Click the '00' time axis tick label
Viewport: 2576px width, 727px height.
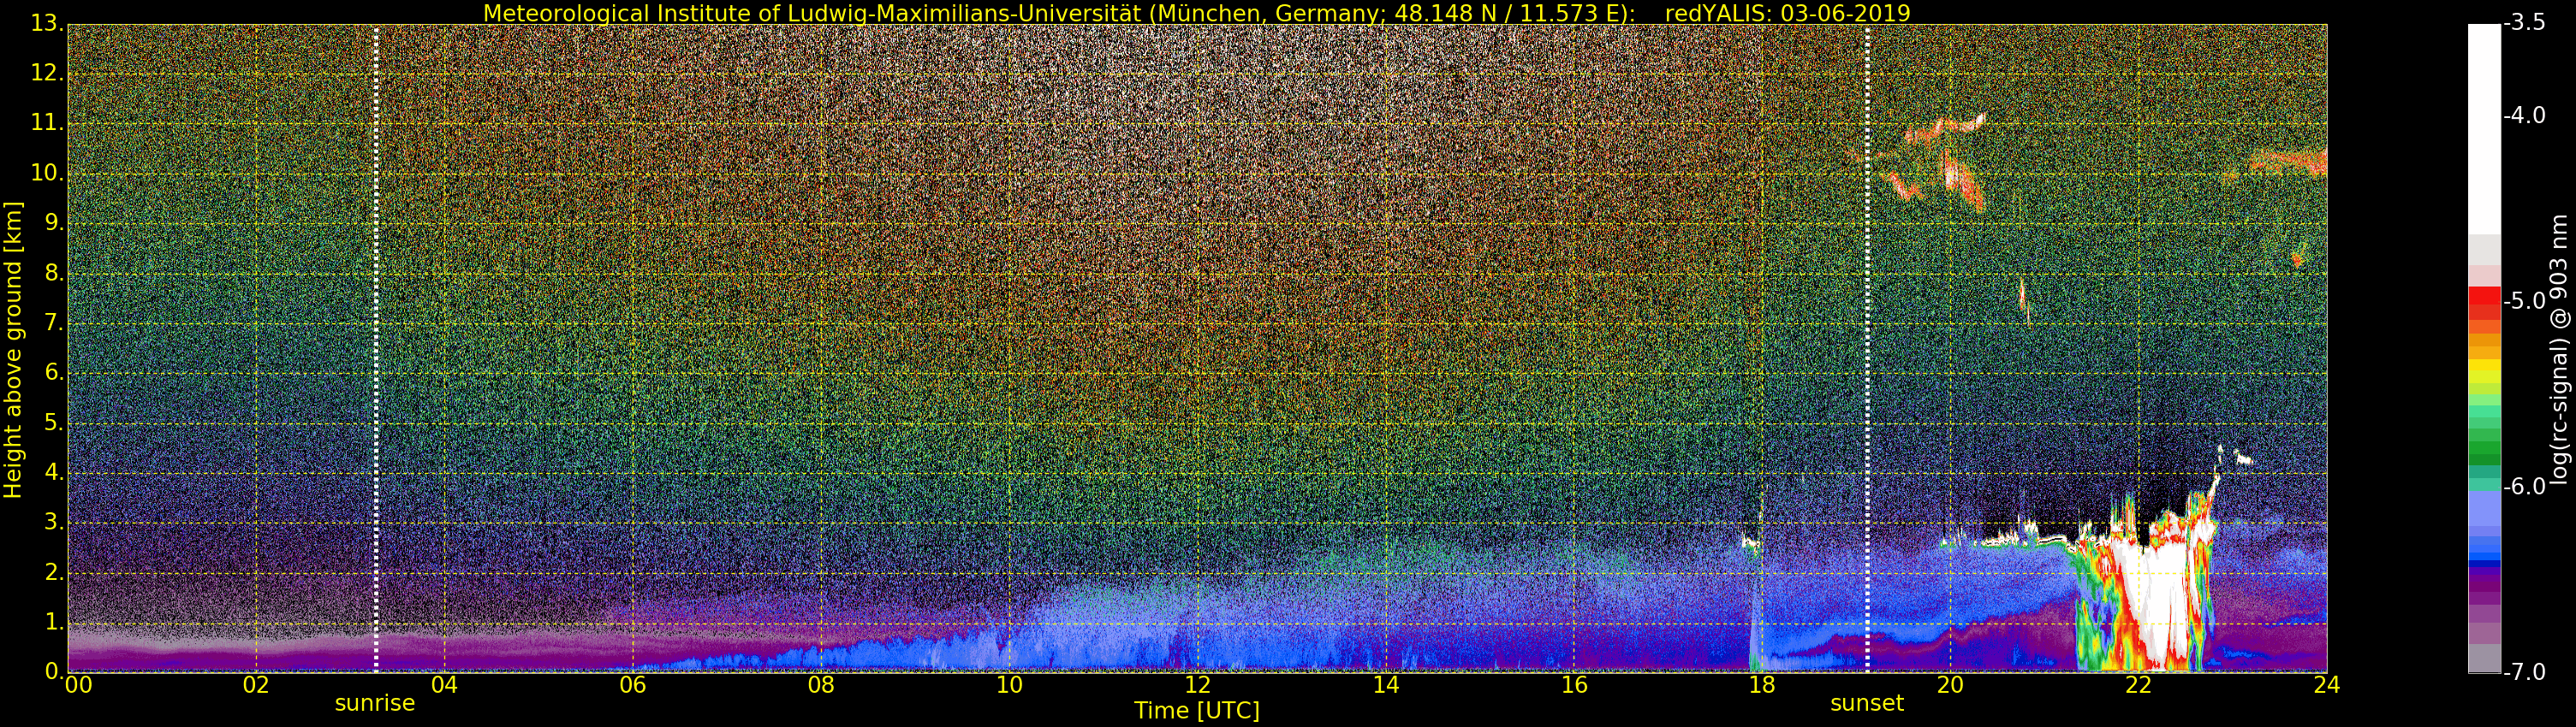tap(78, 684)
